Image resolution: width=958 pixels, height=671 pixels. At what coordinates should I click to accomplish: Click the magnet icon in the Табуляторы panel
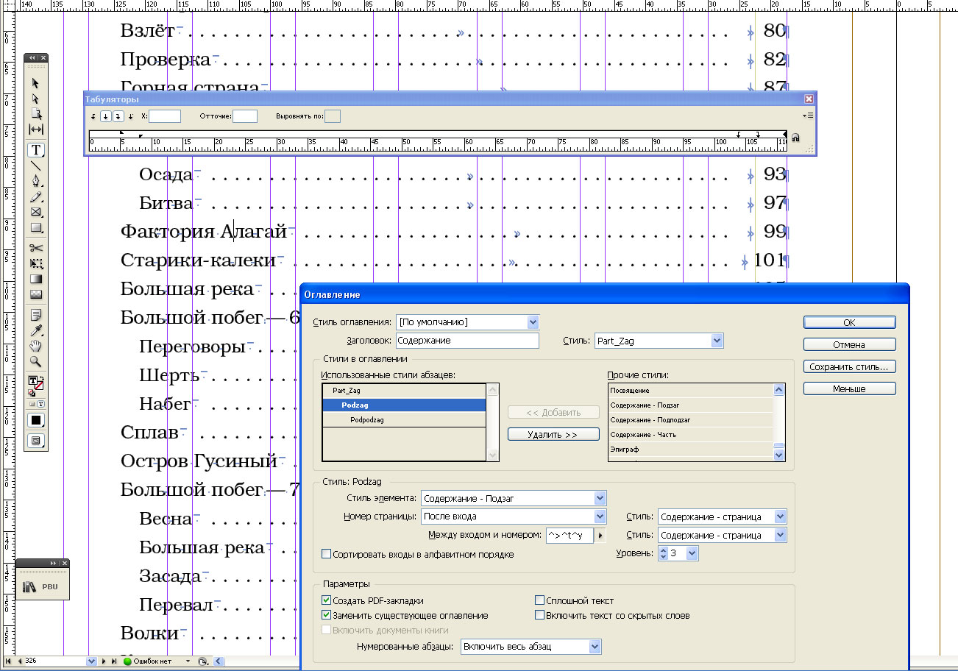coord(795,137)
